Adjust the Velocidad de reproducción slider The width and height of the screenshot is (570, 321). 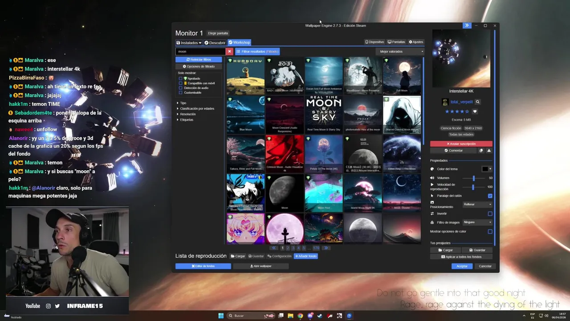473,187
